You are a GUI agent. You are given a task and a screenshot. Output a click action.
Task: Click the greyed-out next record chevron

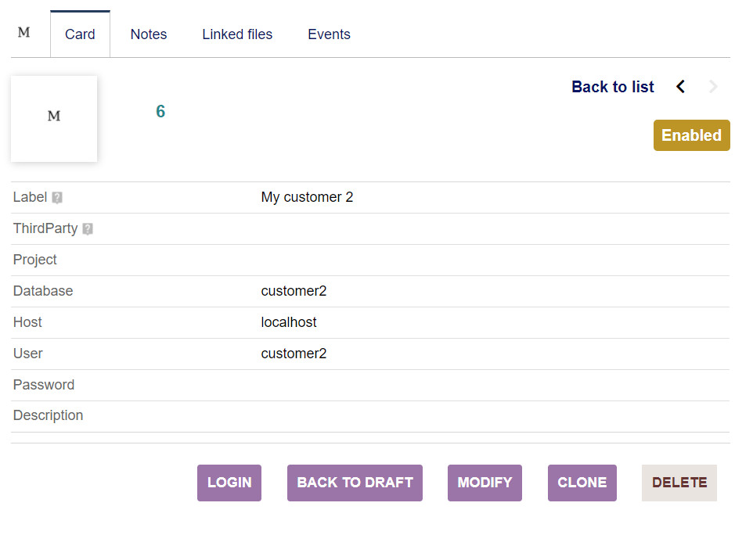click(712, 87)
